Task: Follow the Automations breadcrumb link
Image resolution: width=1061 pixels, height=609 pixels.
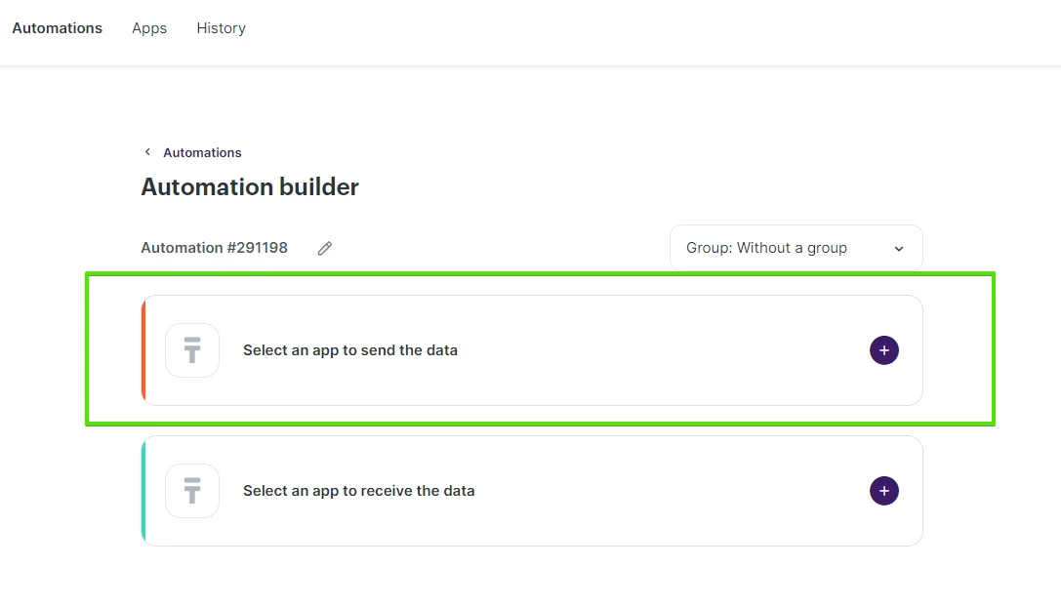Action: pos(202,153)
